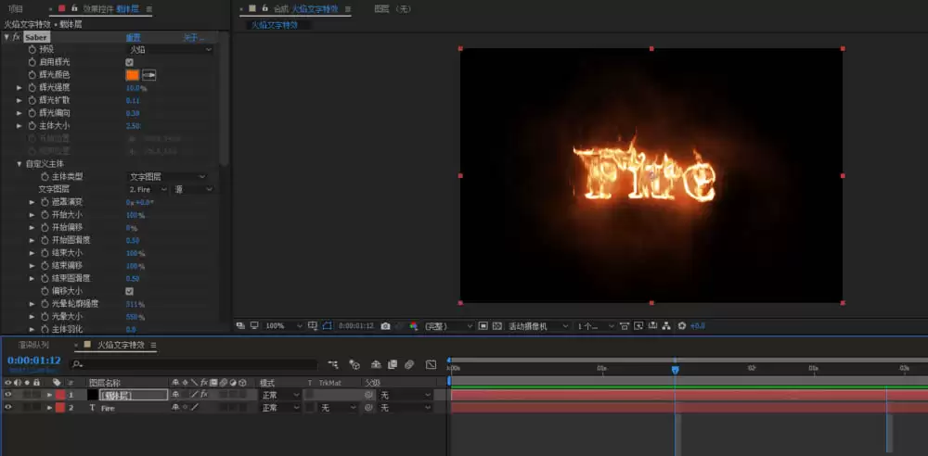Hide the Fire text layer with eye icon
Image resolution: width=928 pixels, height=456 pixels.
pyautogui.click(x=7, y=408)
